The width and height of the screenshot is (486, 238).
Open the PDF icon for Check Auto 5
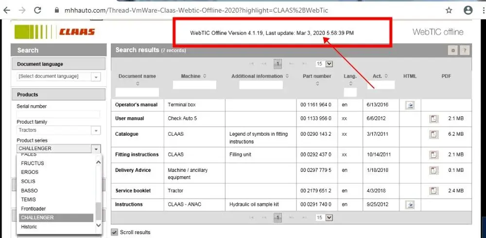434,119
